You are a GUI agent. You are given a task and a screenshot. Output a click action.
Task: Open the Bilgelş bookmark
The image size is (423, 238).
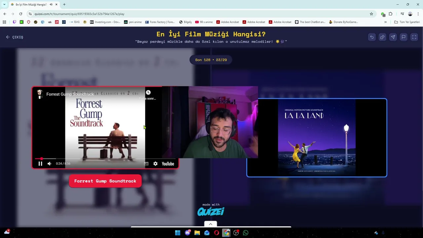[185, 22]
